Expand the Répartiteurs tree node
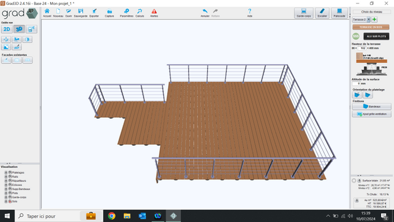The width and height of the screenshot is (394, 222). tap(6, 181)
